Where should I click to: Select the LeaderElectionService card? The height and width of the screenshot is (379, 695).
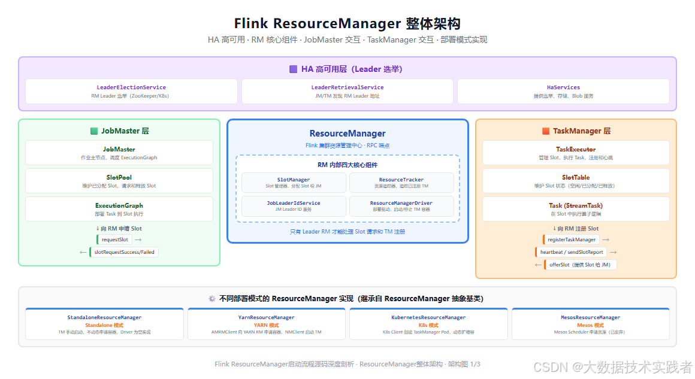pyautogui.click(x=131, y=91)
